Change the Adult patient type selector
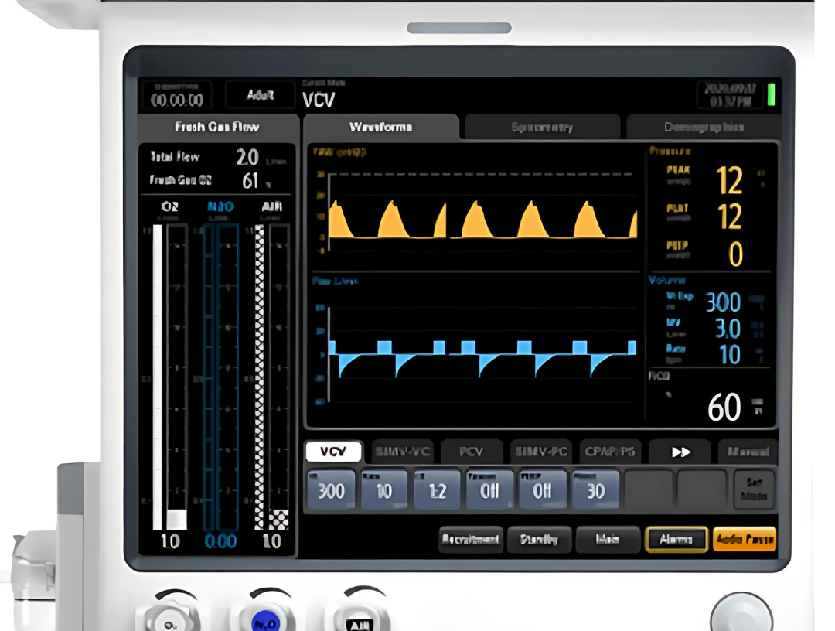The width and height of the screenshot is (835, 631). (x=260, y=95)
